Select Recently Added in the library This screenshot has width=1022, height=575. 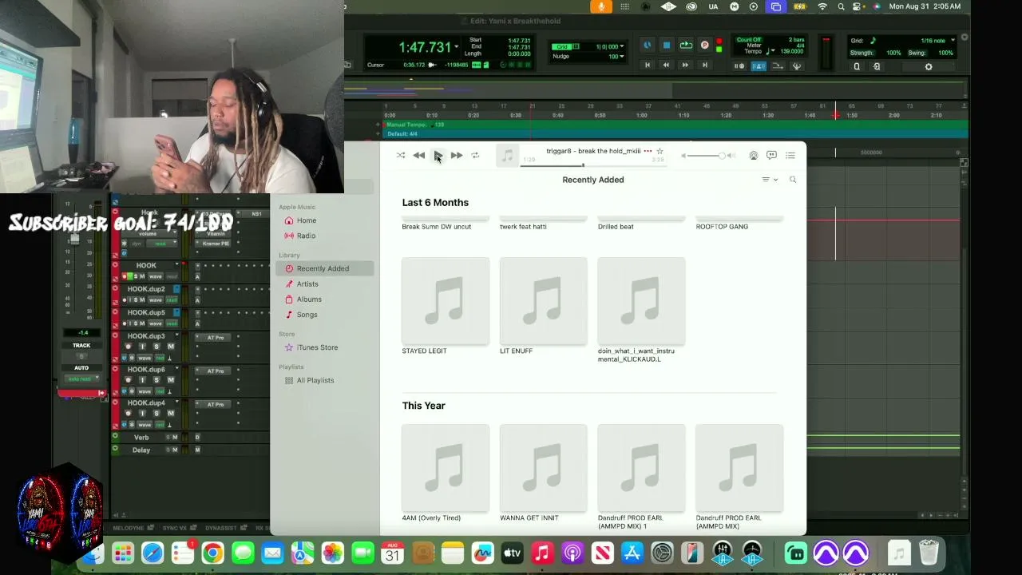coord(324,268)
